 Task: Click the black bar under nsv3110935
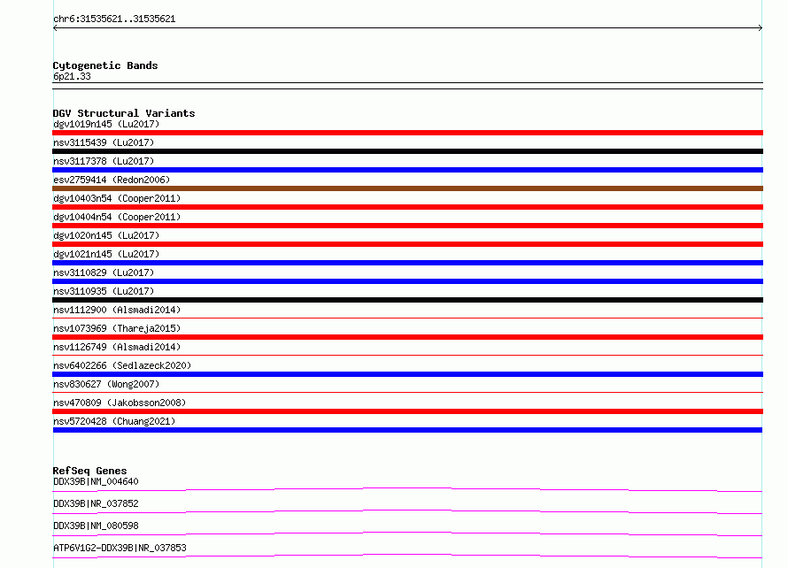click(x=407, y=300)
